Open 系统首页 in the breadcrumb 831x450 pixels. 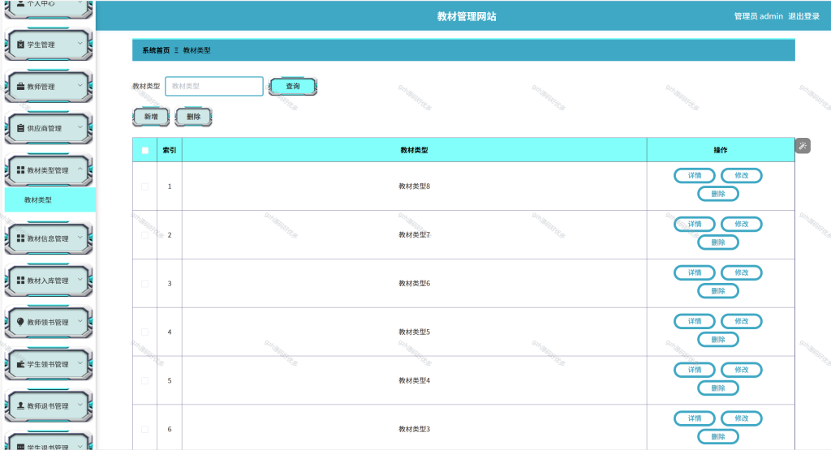(x=156, y=50)
